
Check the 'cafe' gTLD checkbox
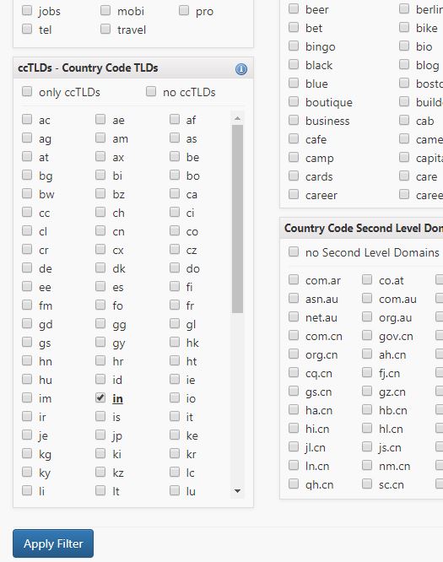pyautogui.click(x=294, y=138)
